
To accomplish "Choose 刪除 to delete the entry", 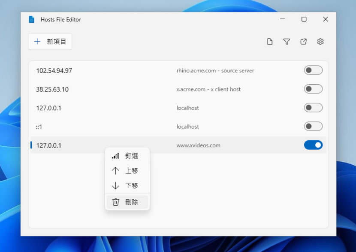I will (127, 202).
